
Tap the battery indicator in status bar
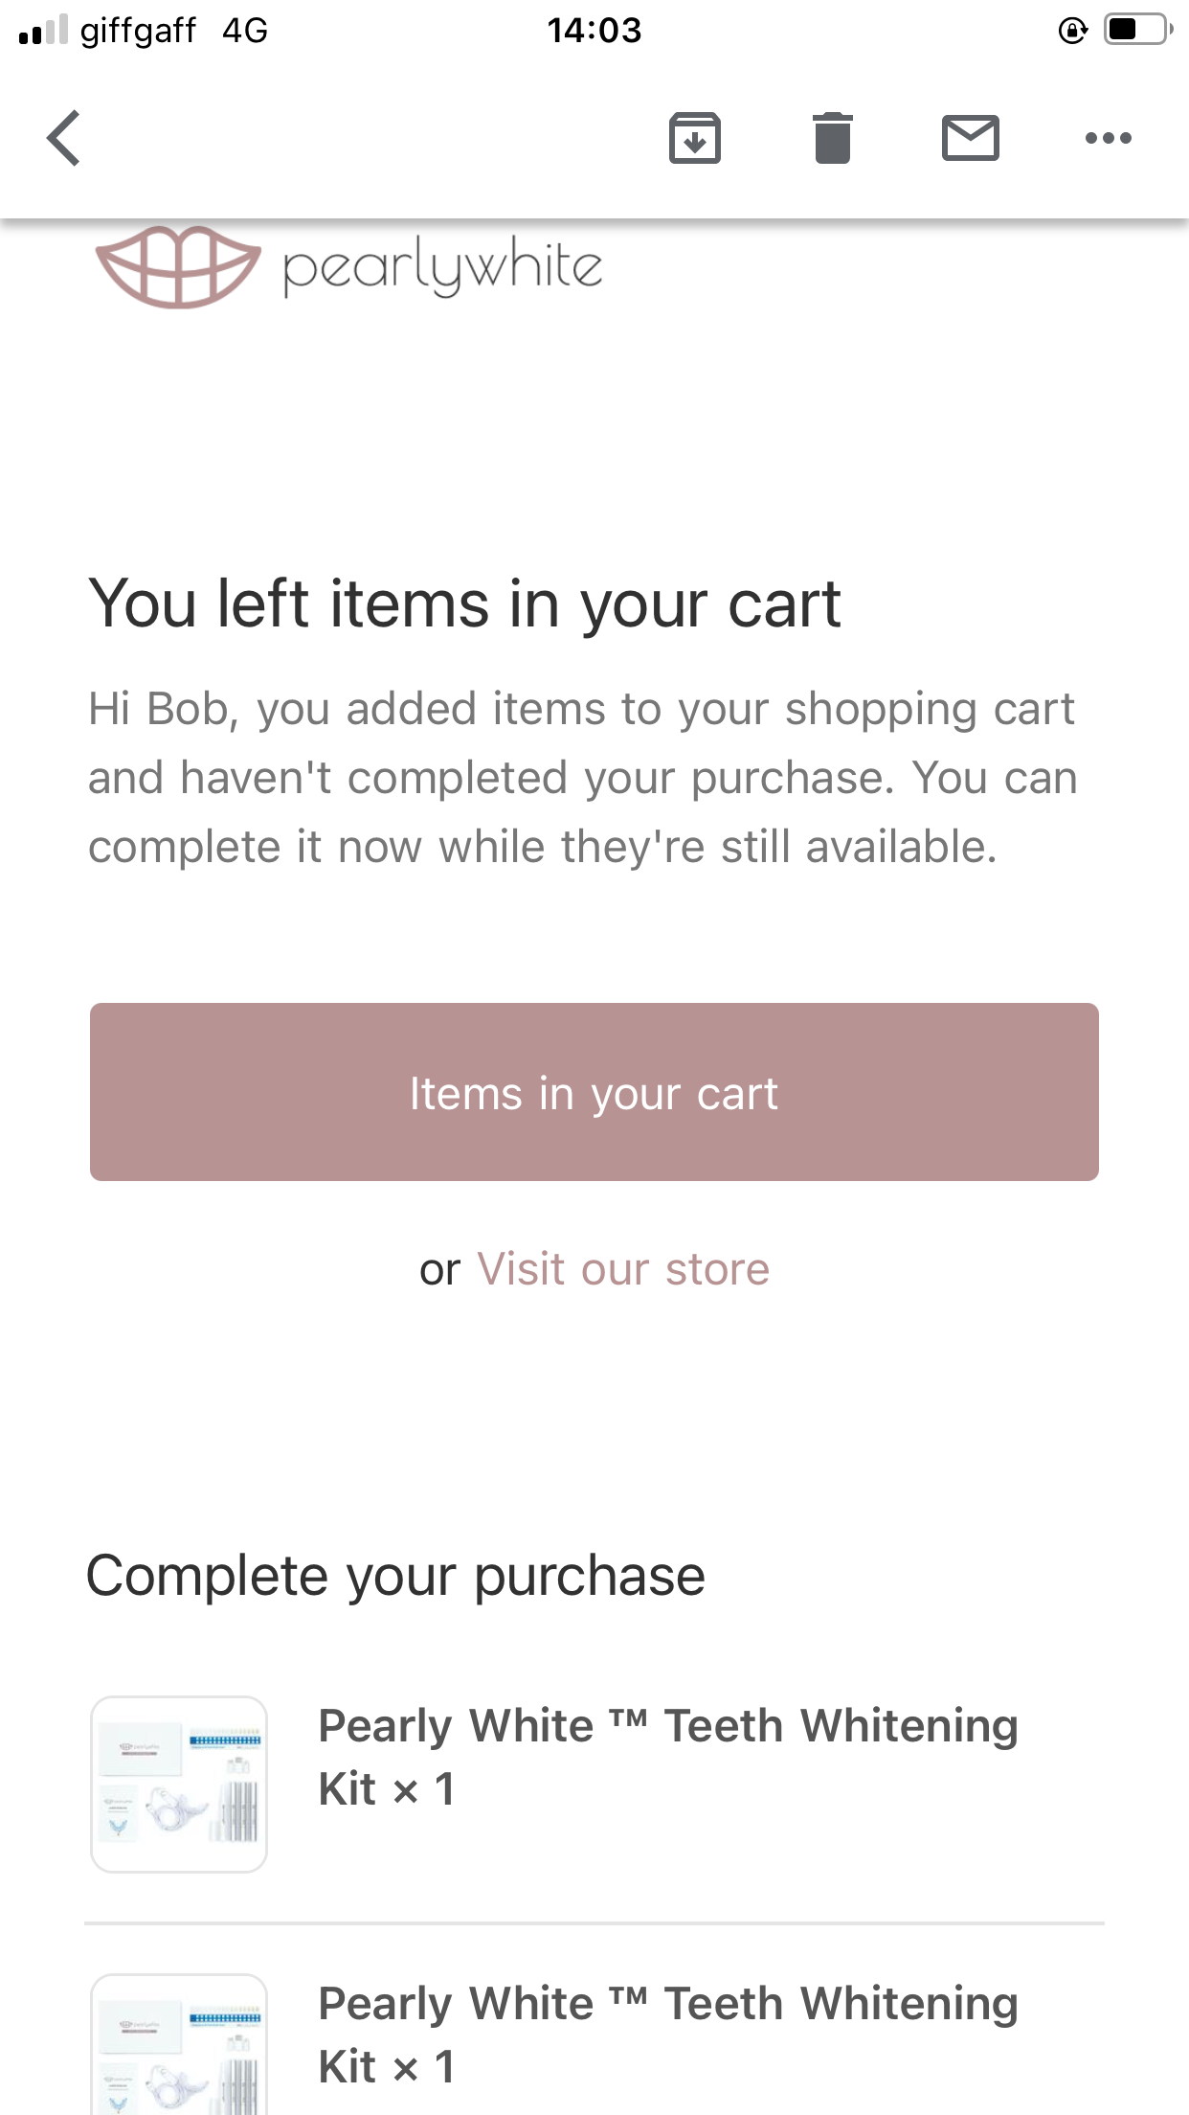tap(1137, 30)
